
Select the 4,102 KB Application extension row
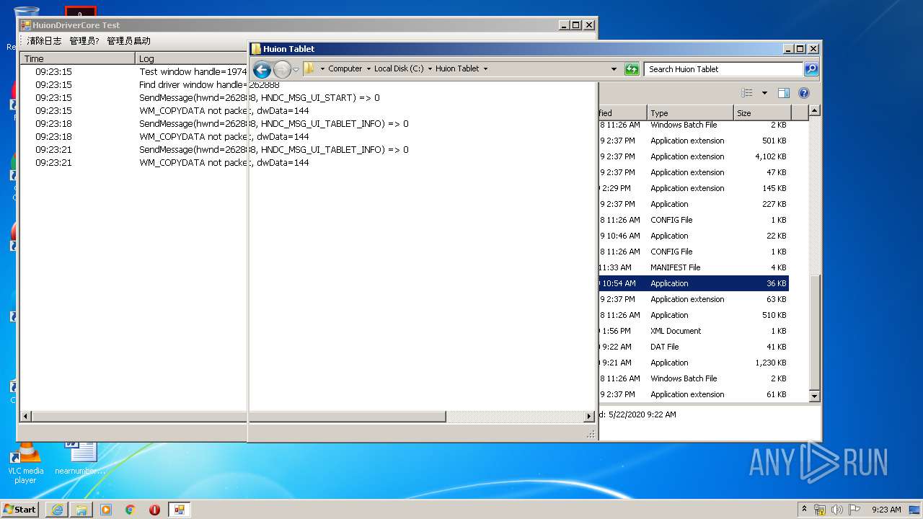[x=693, y=156]
